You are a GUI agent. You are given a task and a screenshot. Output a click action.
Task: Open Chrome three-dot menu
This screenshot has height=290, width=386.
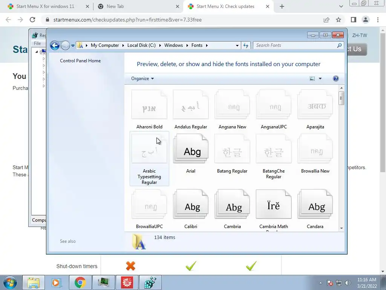click(x=378, y=20)
